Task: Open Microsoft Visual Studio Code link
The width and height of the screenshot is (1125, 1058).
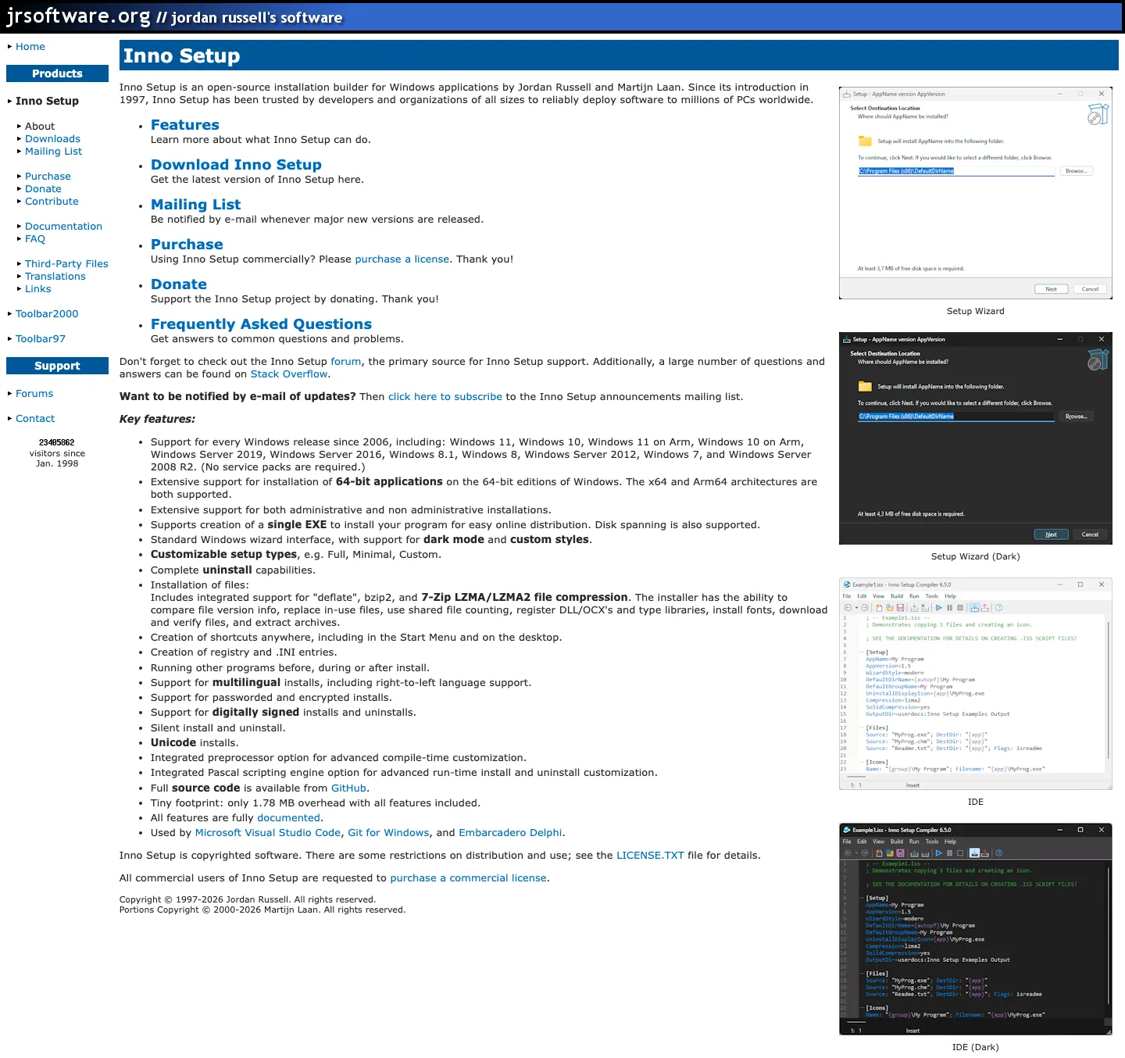Action: (268, 832)
